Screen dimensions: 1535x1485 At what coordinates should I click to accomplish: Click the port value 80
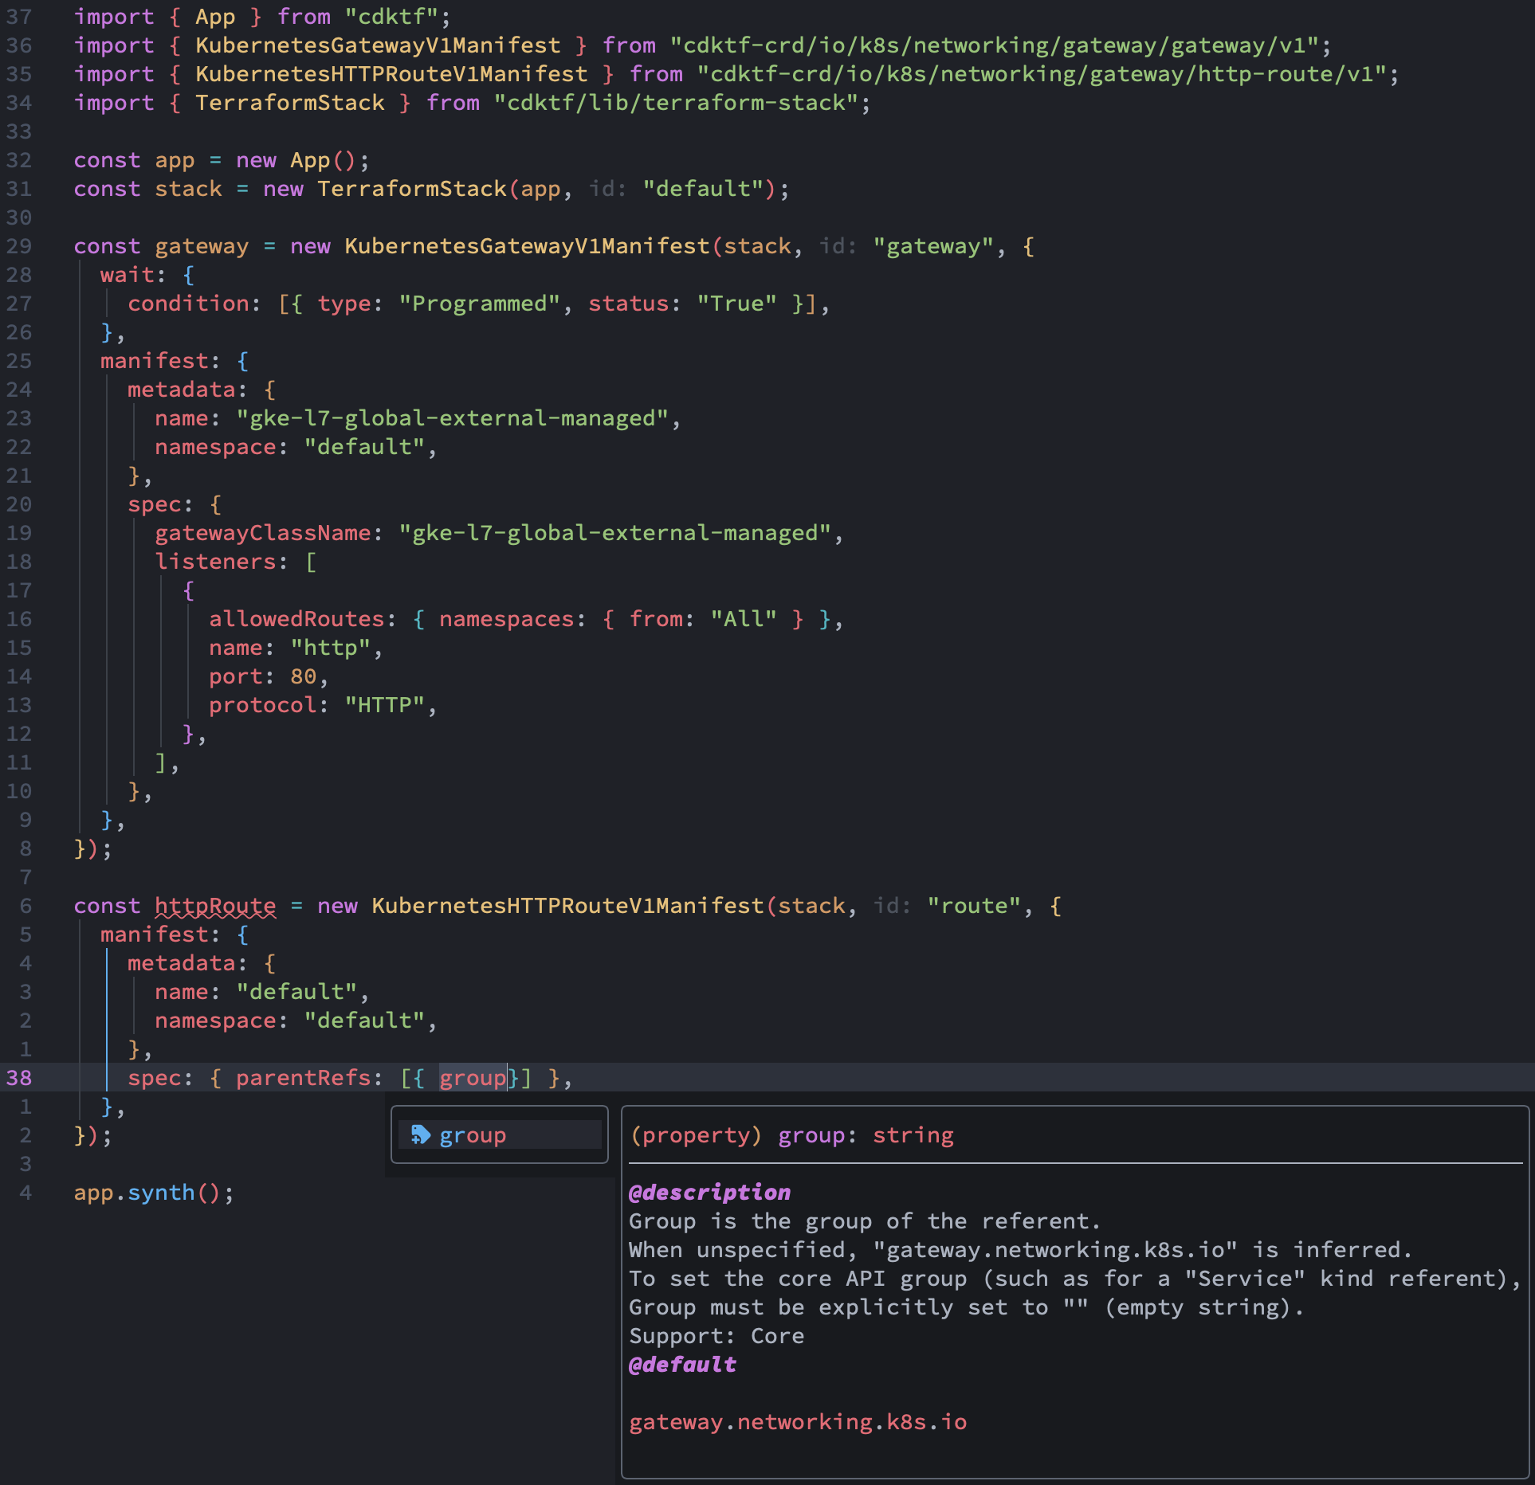coord(303,676)
